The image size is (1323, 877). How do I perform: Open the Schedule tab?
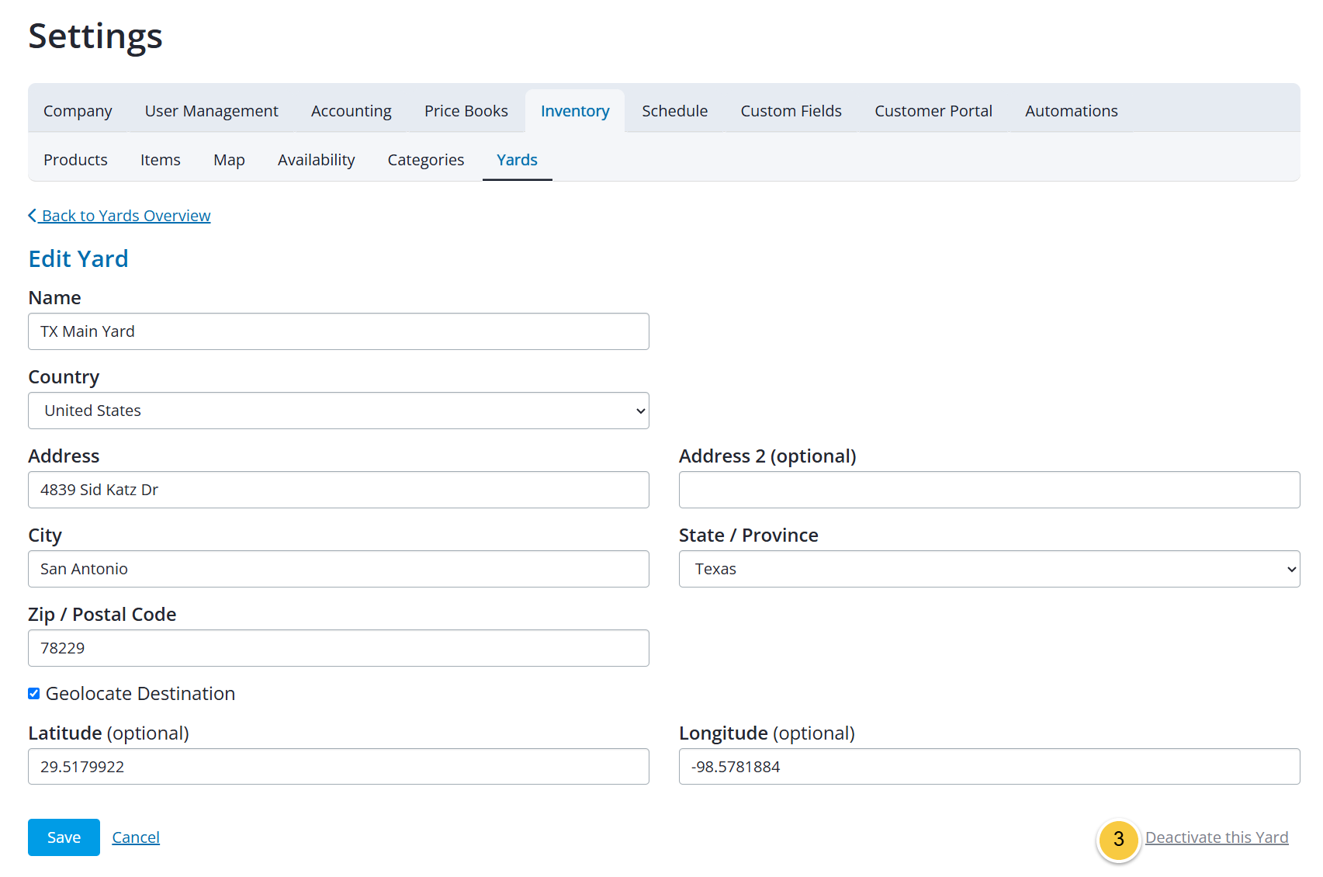pos(674,111)
